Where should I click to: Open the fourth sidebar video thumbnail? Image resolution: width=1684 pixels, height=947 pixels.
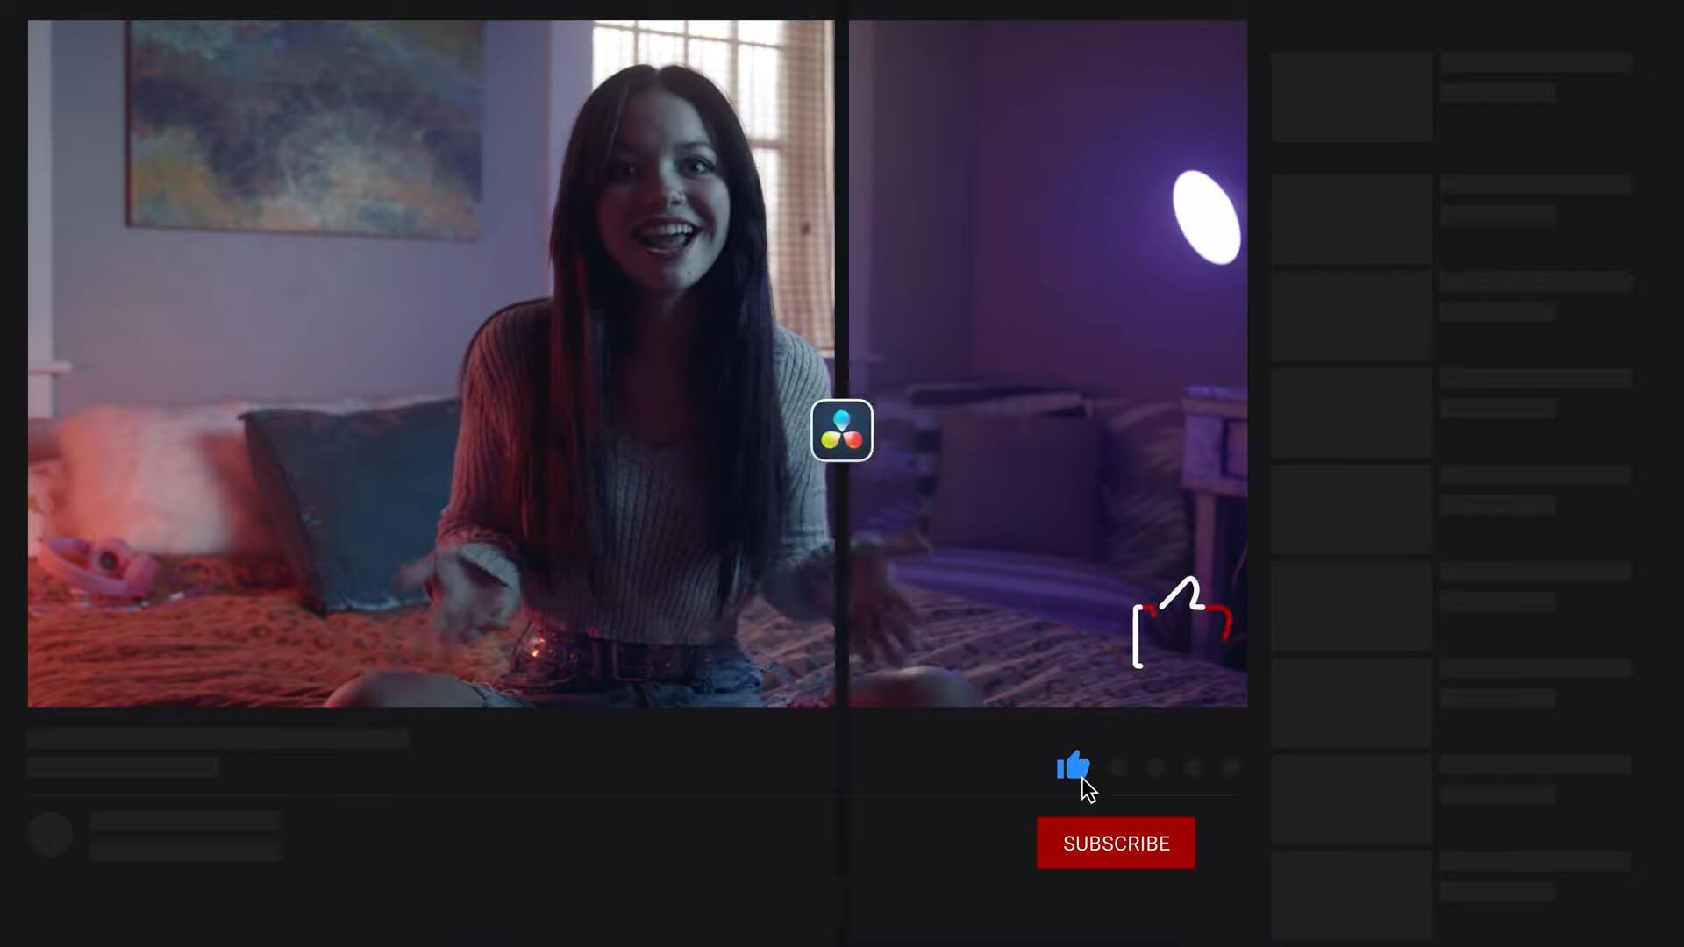(x=1352, y=412)
